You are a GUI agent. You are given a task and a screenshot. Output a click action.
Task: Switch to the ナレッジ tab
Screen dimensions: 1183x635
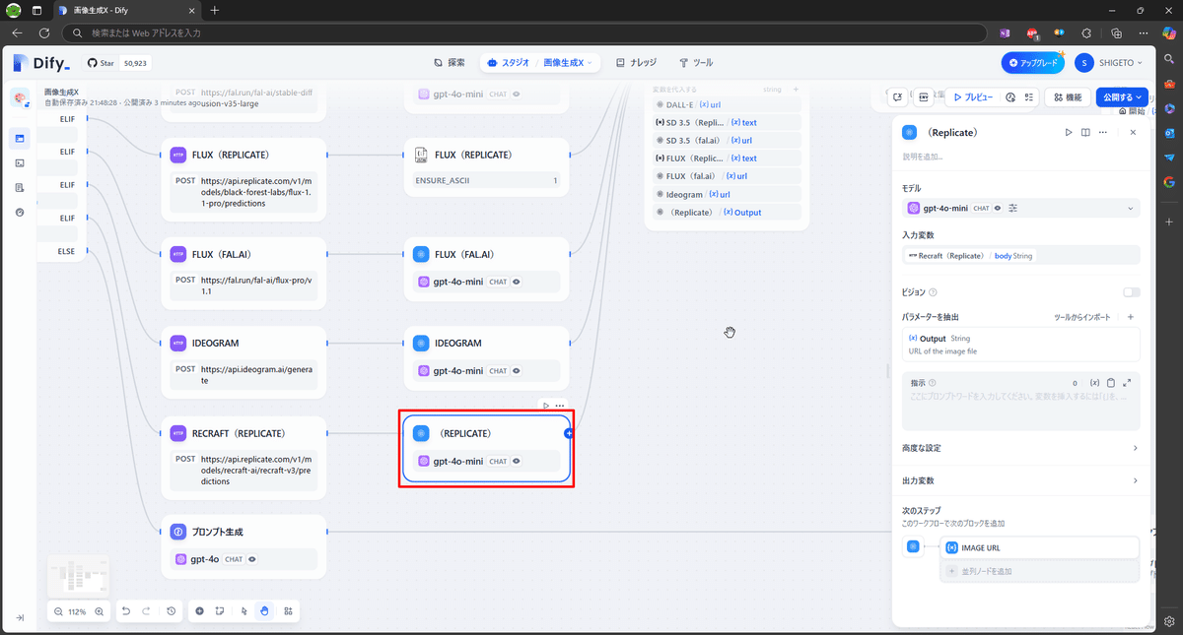coord(636,62)
